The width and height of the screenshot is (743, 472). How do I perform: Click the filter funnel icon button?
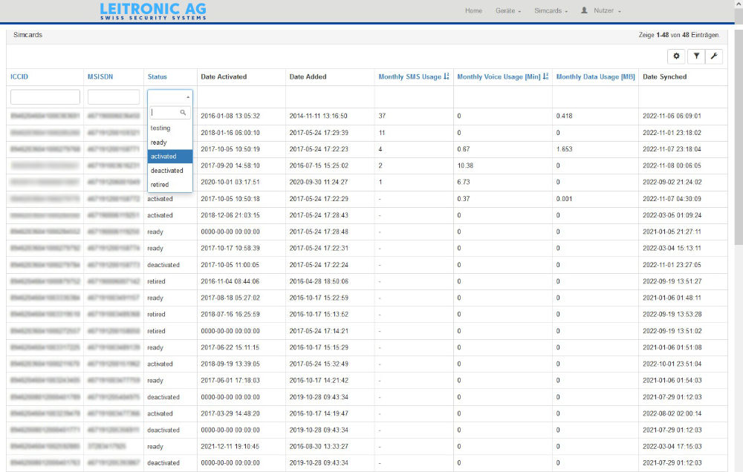(x=695, y=56)
